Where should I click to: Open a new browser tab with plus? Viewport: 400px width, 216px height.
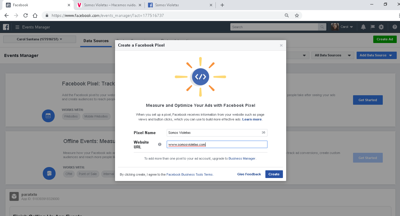coord(222,5)
